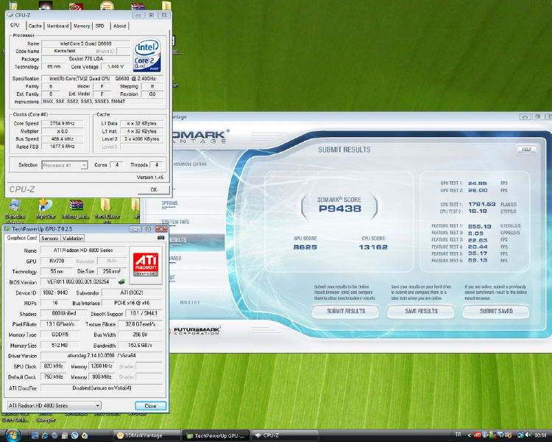The height and width of the screenshot is (442, 552).
Task: Click Internet Explorer quick launch icon
Action: [x=45, y=435]
